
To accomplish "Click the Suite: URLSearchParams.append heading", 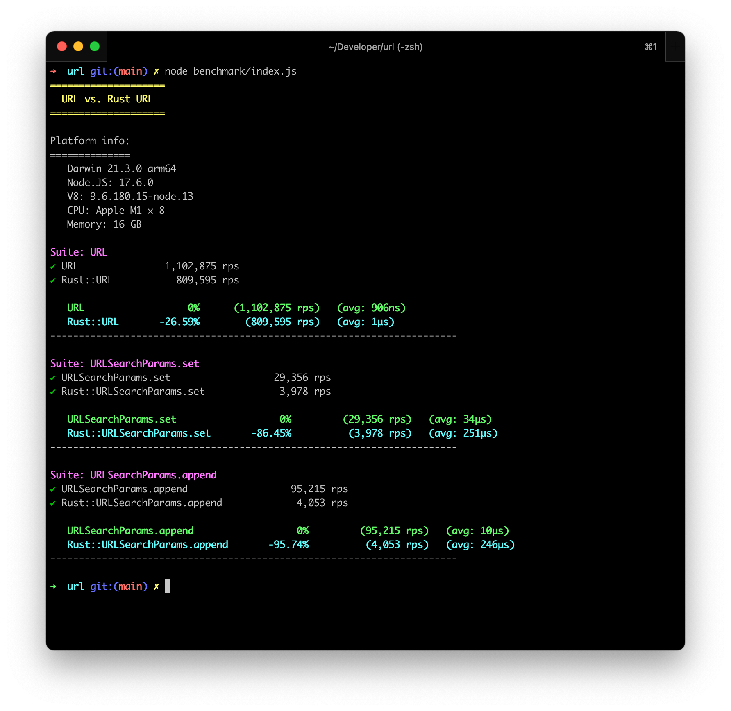I will pos(134,475).
